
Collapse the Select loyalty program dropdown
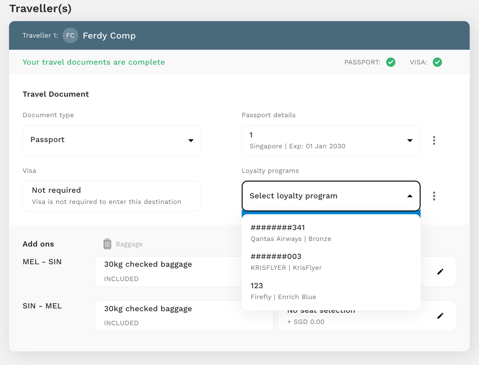[331, 196]
